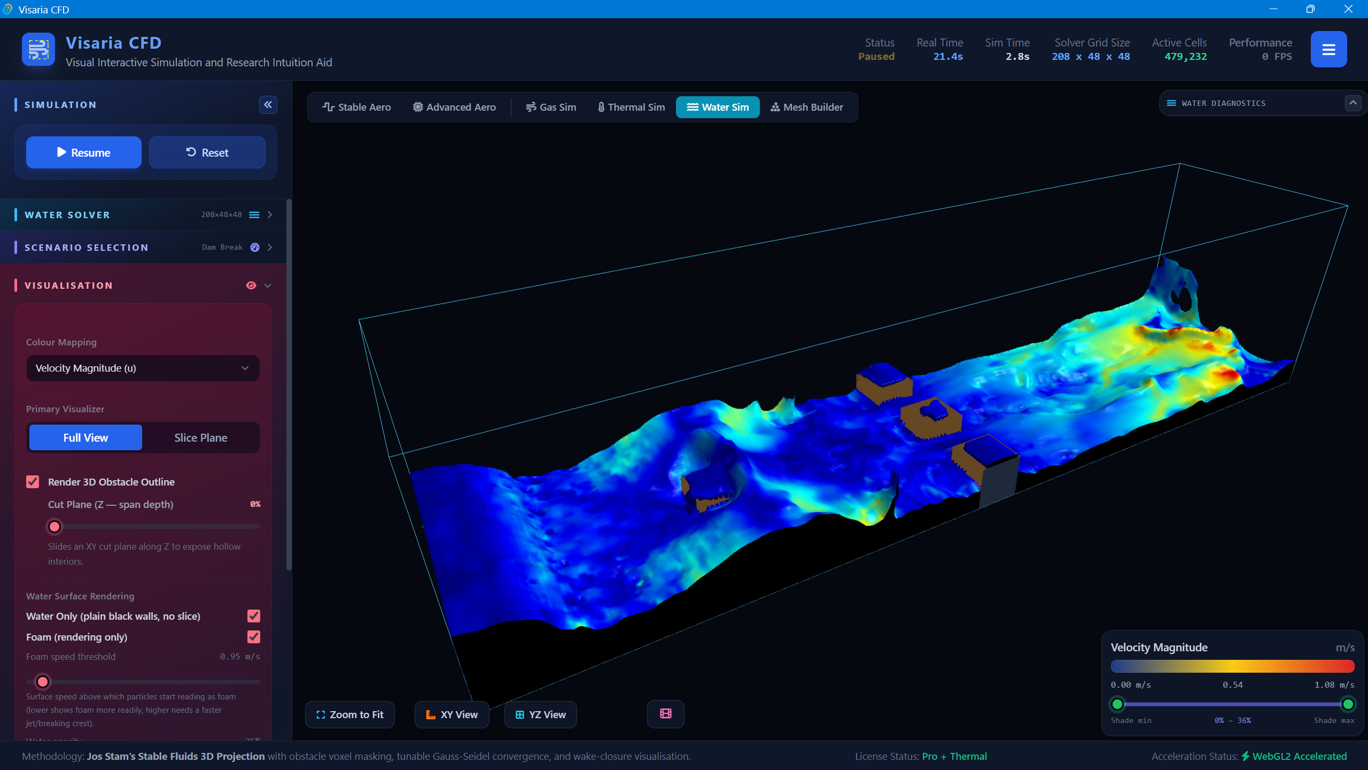Viewport: 1368px width, 770px height.
Task: Click the Zoom to Fit frame icon
Action: pyautogui.click(x=321, y=714)
